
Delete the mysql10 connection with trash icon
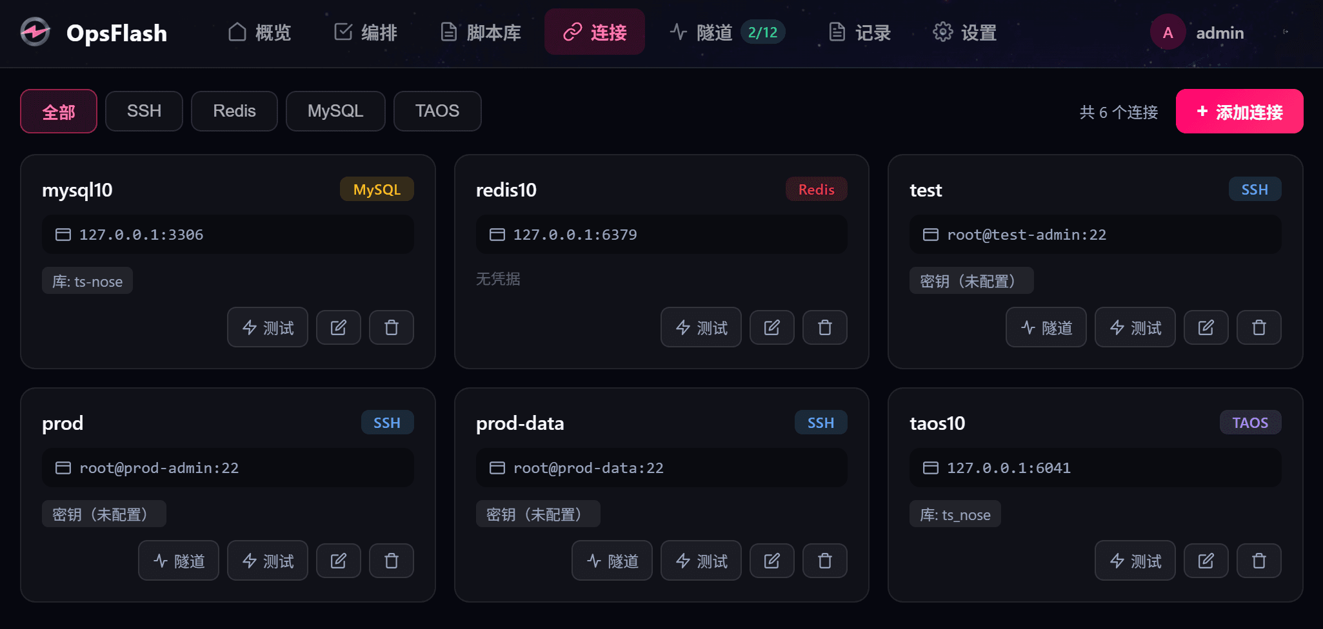pos(391,327)
